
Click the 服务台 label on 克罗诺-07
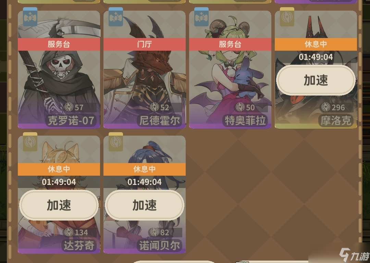coord(59,44)
